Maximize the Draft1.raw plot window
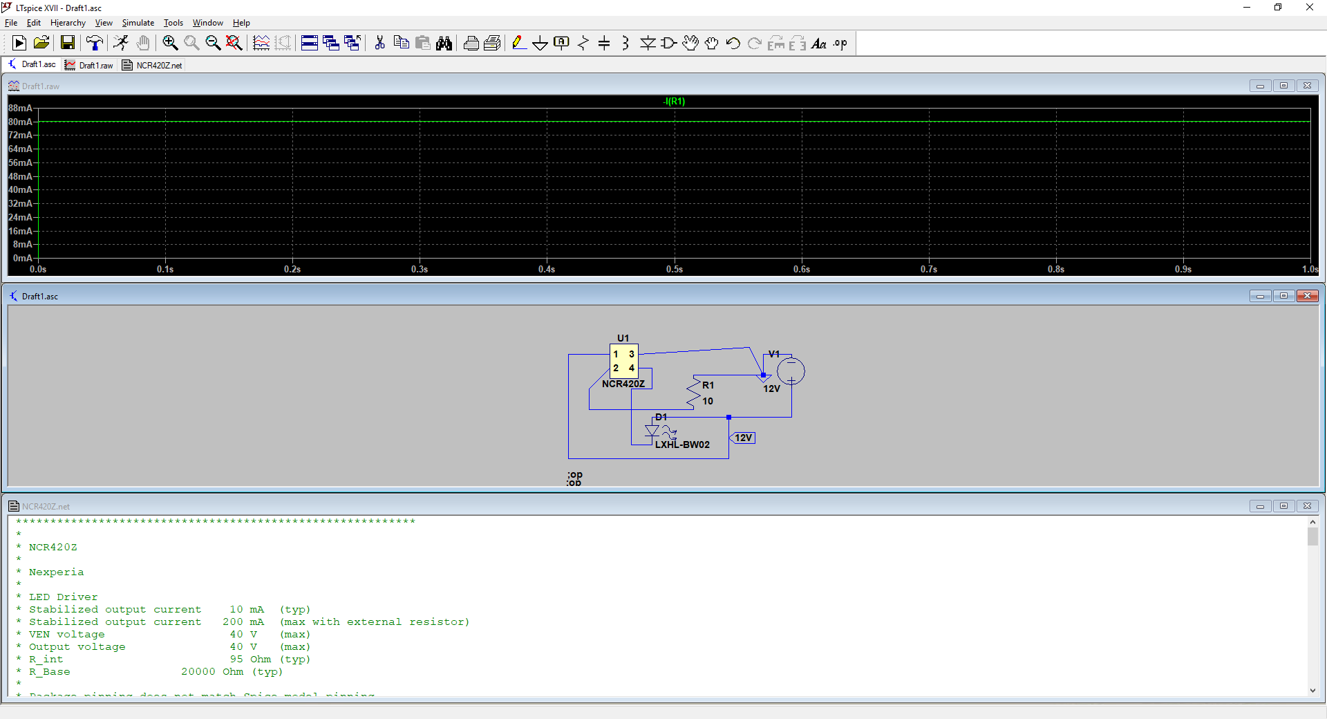 coord(1283,86)
